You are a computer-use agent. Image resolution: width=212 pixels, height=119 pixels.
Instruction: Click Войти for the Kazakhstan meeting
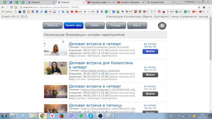tap(150, 75)
